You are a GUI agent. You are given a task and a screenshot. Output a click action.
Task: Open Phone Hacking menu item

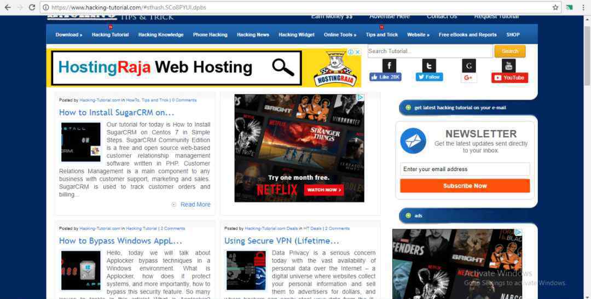210,34
